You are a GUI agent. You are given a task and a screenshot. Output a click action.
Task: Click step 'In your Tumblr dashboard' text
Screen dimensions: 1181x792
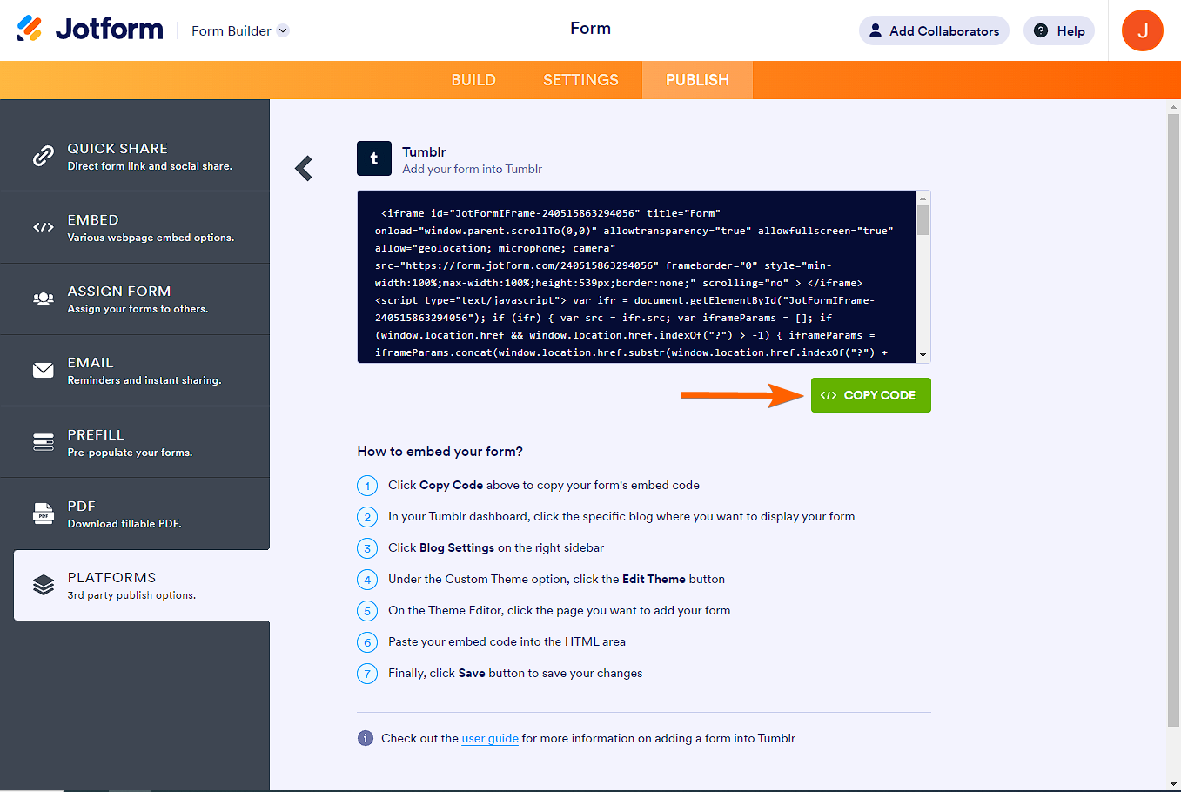click(x=621, y=517)
